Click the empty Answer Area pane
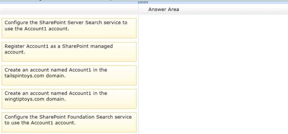This screenshot has height=134, width=288. tap(213, 72)
